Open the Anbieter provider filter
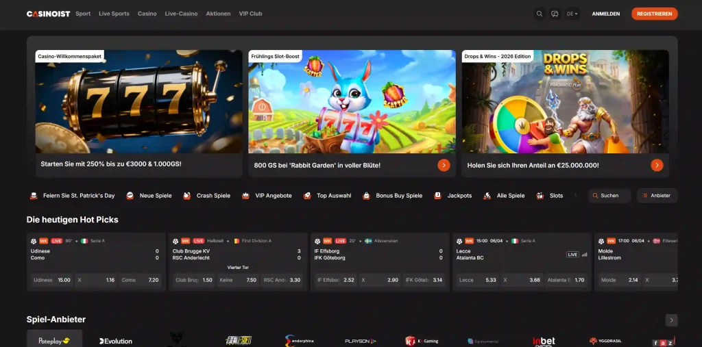This screenshot has width=702, height=347. click(657, 196)
